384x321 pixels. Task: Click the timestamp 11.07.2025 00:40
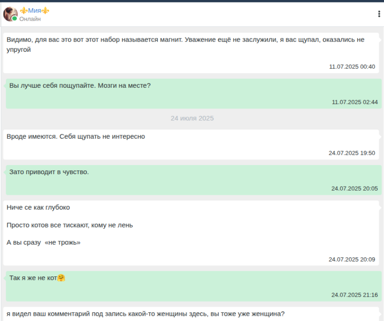tap(352, 67)
